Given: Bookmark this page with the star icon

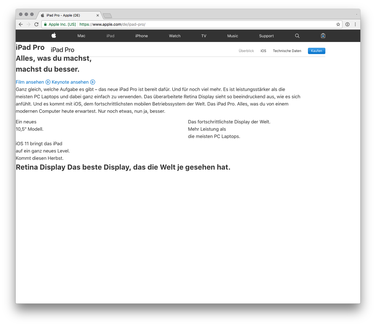Looking at the screenshot, I should point(338,24).
